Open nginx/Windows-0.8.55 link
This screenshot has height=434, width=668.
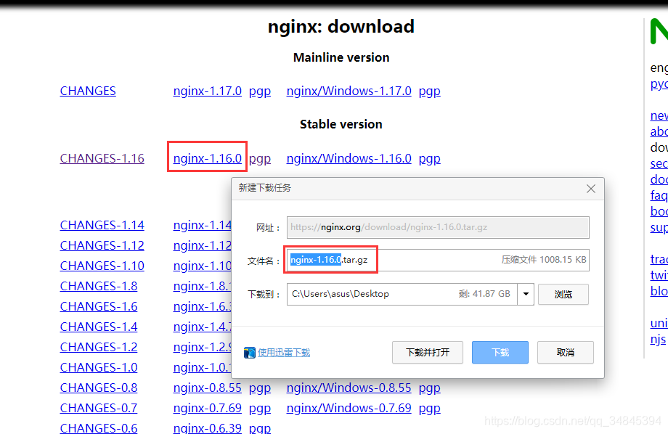[x=349, y=388]
